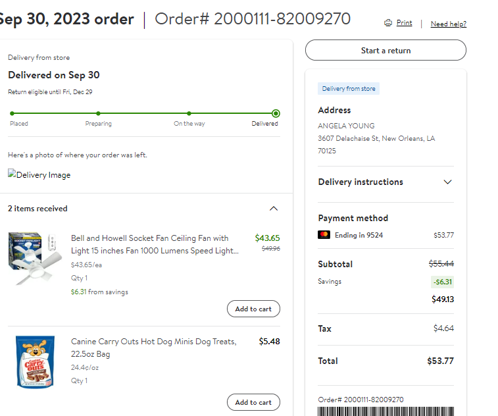The width and height of the screenshot is (498, 416).
Task: Click the On the way progress dot
Action: pos(189,113)
